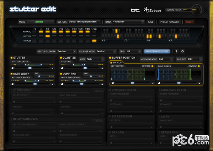Toggle the Triplet 1/1024 stutter grid cell
The image size is (213, 151).
point(94,41)
